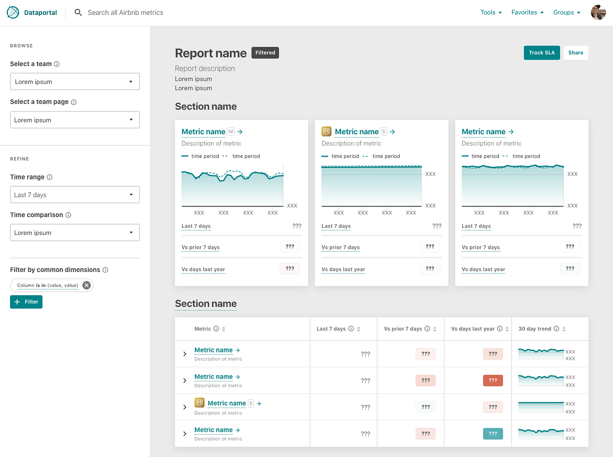
Task: Click info icon by Filter by common dimensions
Action: [x=106, y=270]
